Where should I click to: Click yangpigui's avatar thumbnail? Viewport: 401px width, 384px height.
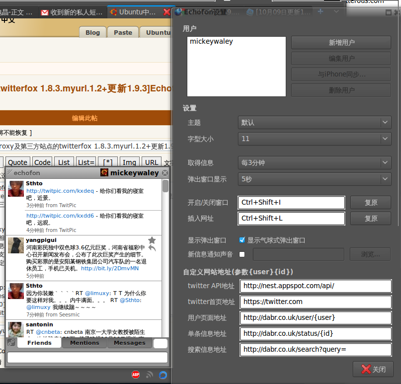click(15, 245)
